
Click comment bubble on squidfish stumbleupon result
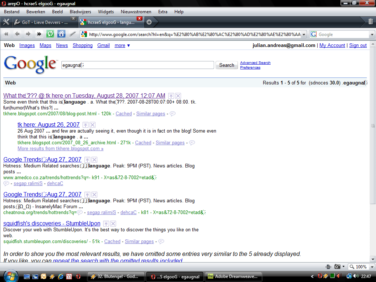click(161, 242)
